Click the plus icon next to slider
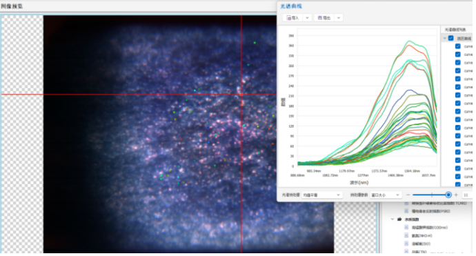 [x=456, y=195]
